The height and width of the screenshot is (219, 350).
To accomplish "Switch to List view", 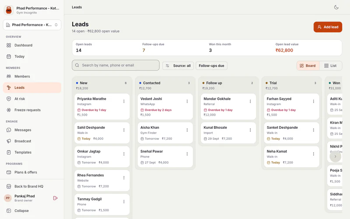I will pos(330,66).
